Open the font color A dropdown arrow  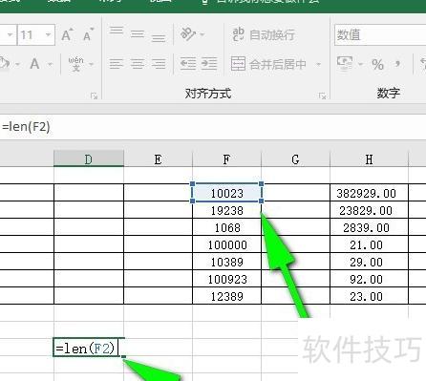pos(51,64)
